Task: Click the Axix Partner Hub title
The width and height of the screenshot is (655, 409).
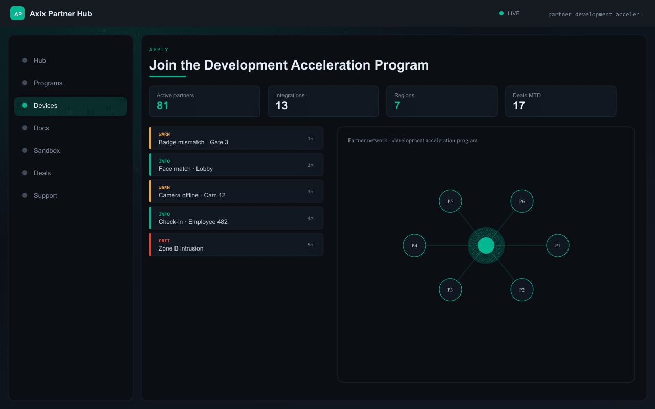Action: click(x=61, y=14)
